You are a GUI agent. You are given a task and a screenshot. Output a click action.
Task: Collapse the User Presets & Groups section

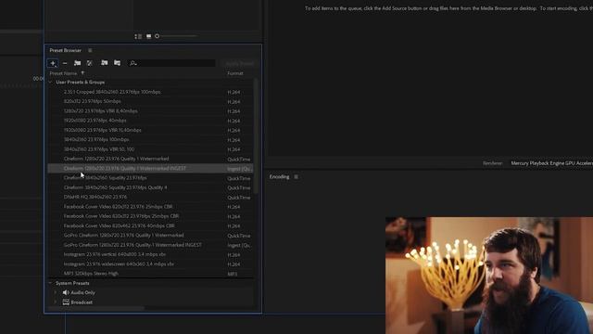[x=50, y=82]
